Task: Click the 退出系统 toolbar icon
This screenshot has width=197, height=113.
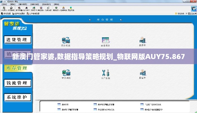Action: (x=71, y=9)
